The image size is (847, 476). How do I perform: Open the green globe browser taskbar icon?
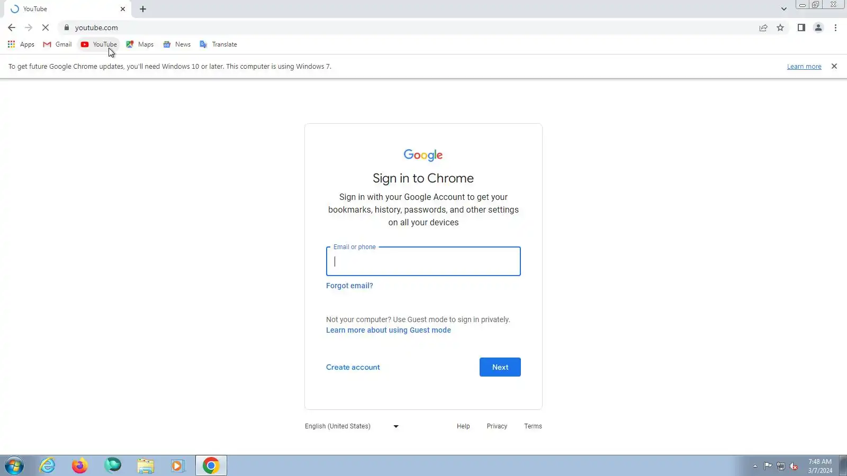[x=113, y=465]
